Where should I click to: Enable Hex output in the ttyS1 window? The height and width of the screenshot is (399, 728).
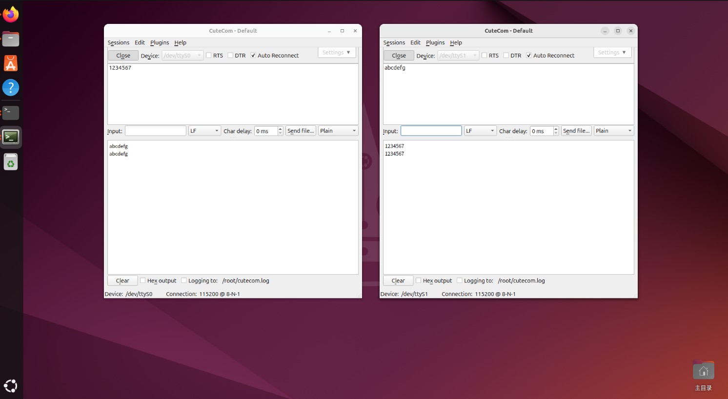pyautogui.click(x=419, y=280)
